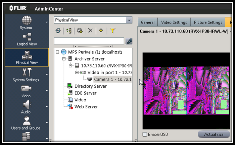Collapse the Video in port 1 node
The image size is (235, 145).
click(x=77, y=72)
